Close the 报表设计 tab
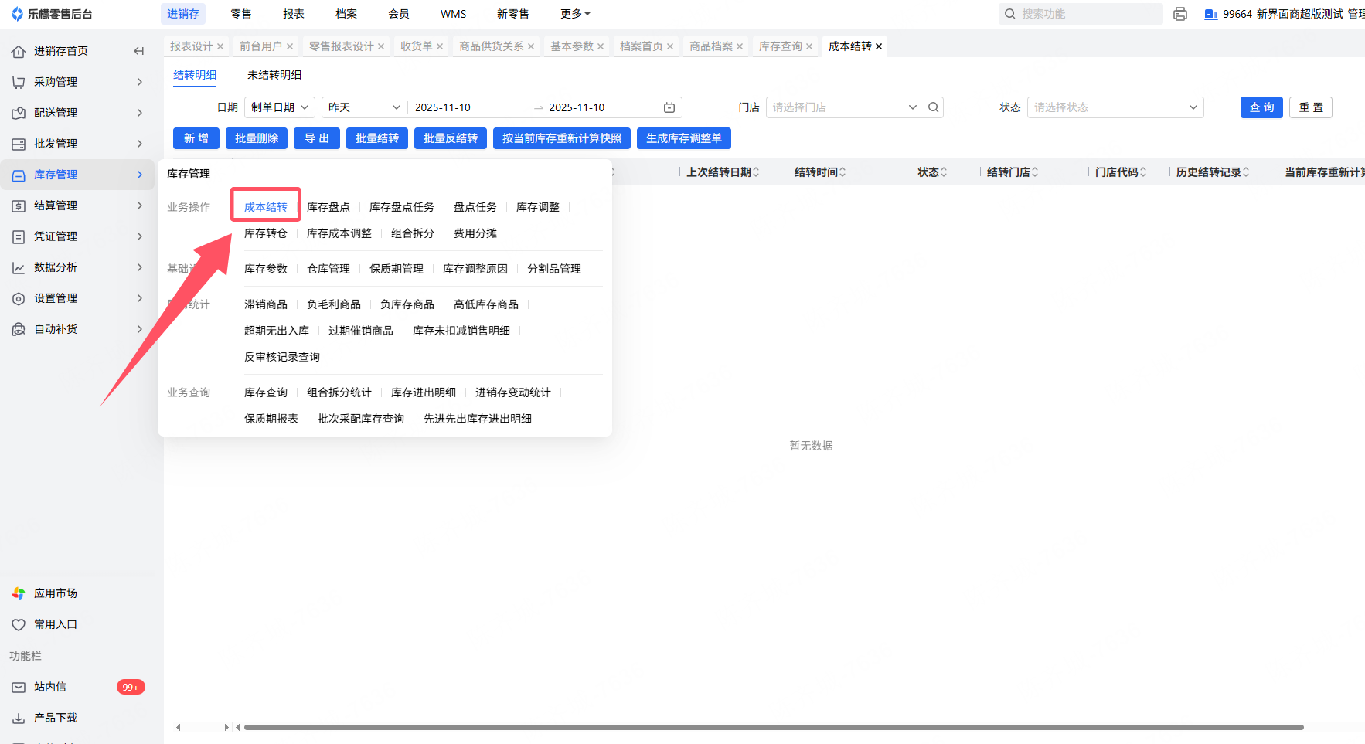 tap(220, 46)
